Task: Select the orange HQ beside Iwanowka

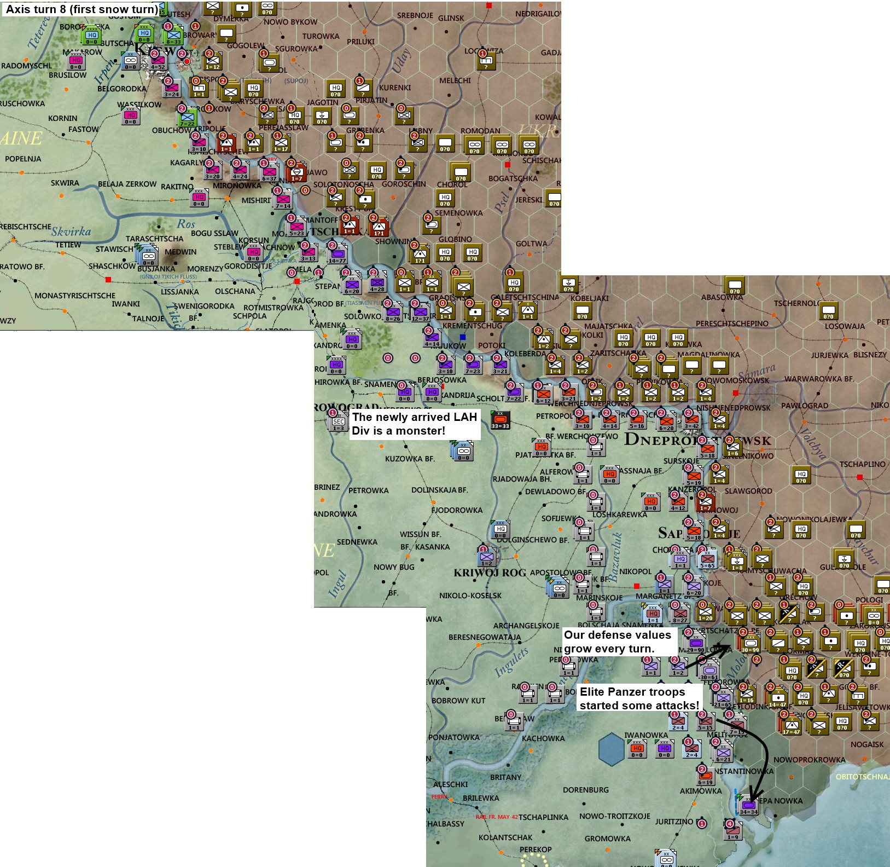Action: (637, 749)
